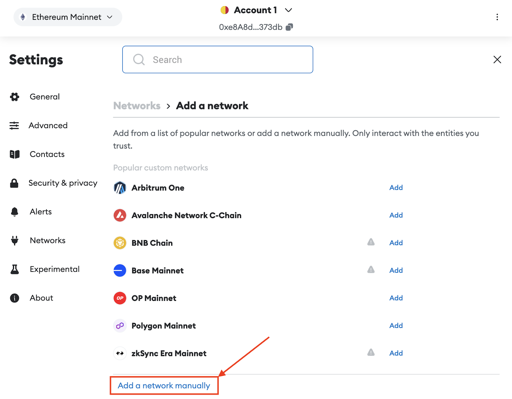
Task: Click Add a network manually link
Action: click(x=164, y=386)
